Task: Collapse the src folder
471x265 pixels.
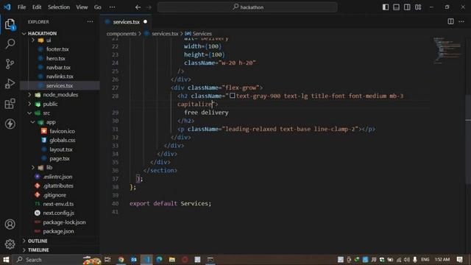Action: pyautogui.click(x=46, y=113)
